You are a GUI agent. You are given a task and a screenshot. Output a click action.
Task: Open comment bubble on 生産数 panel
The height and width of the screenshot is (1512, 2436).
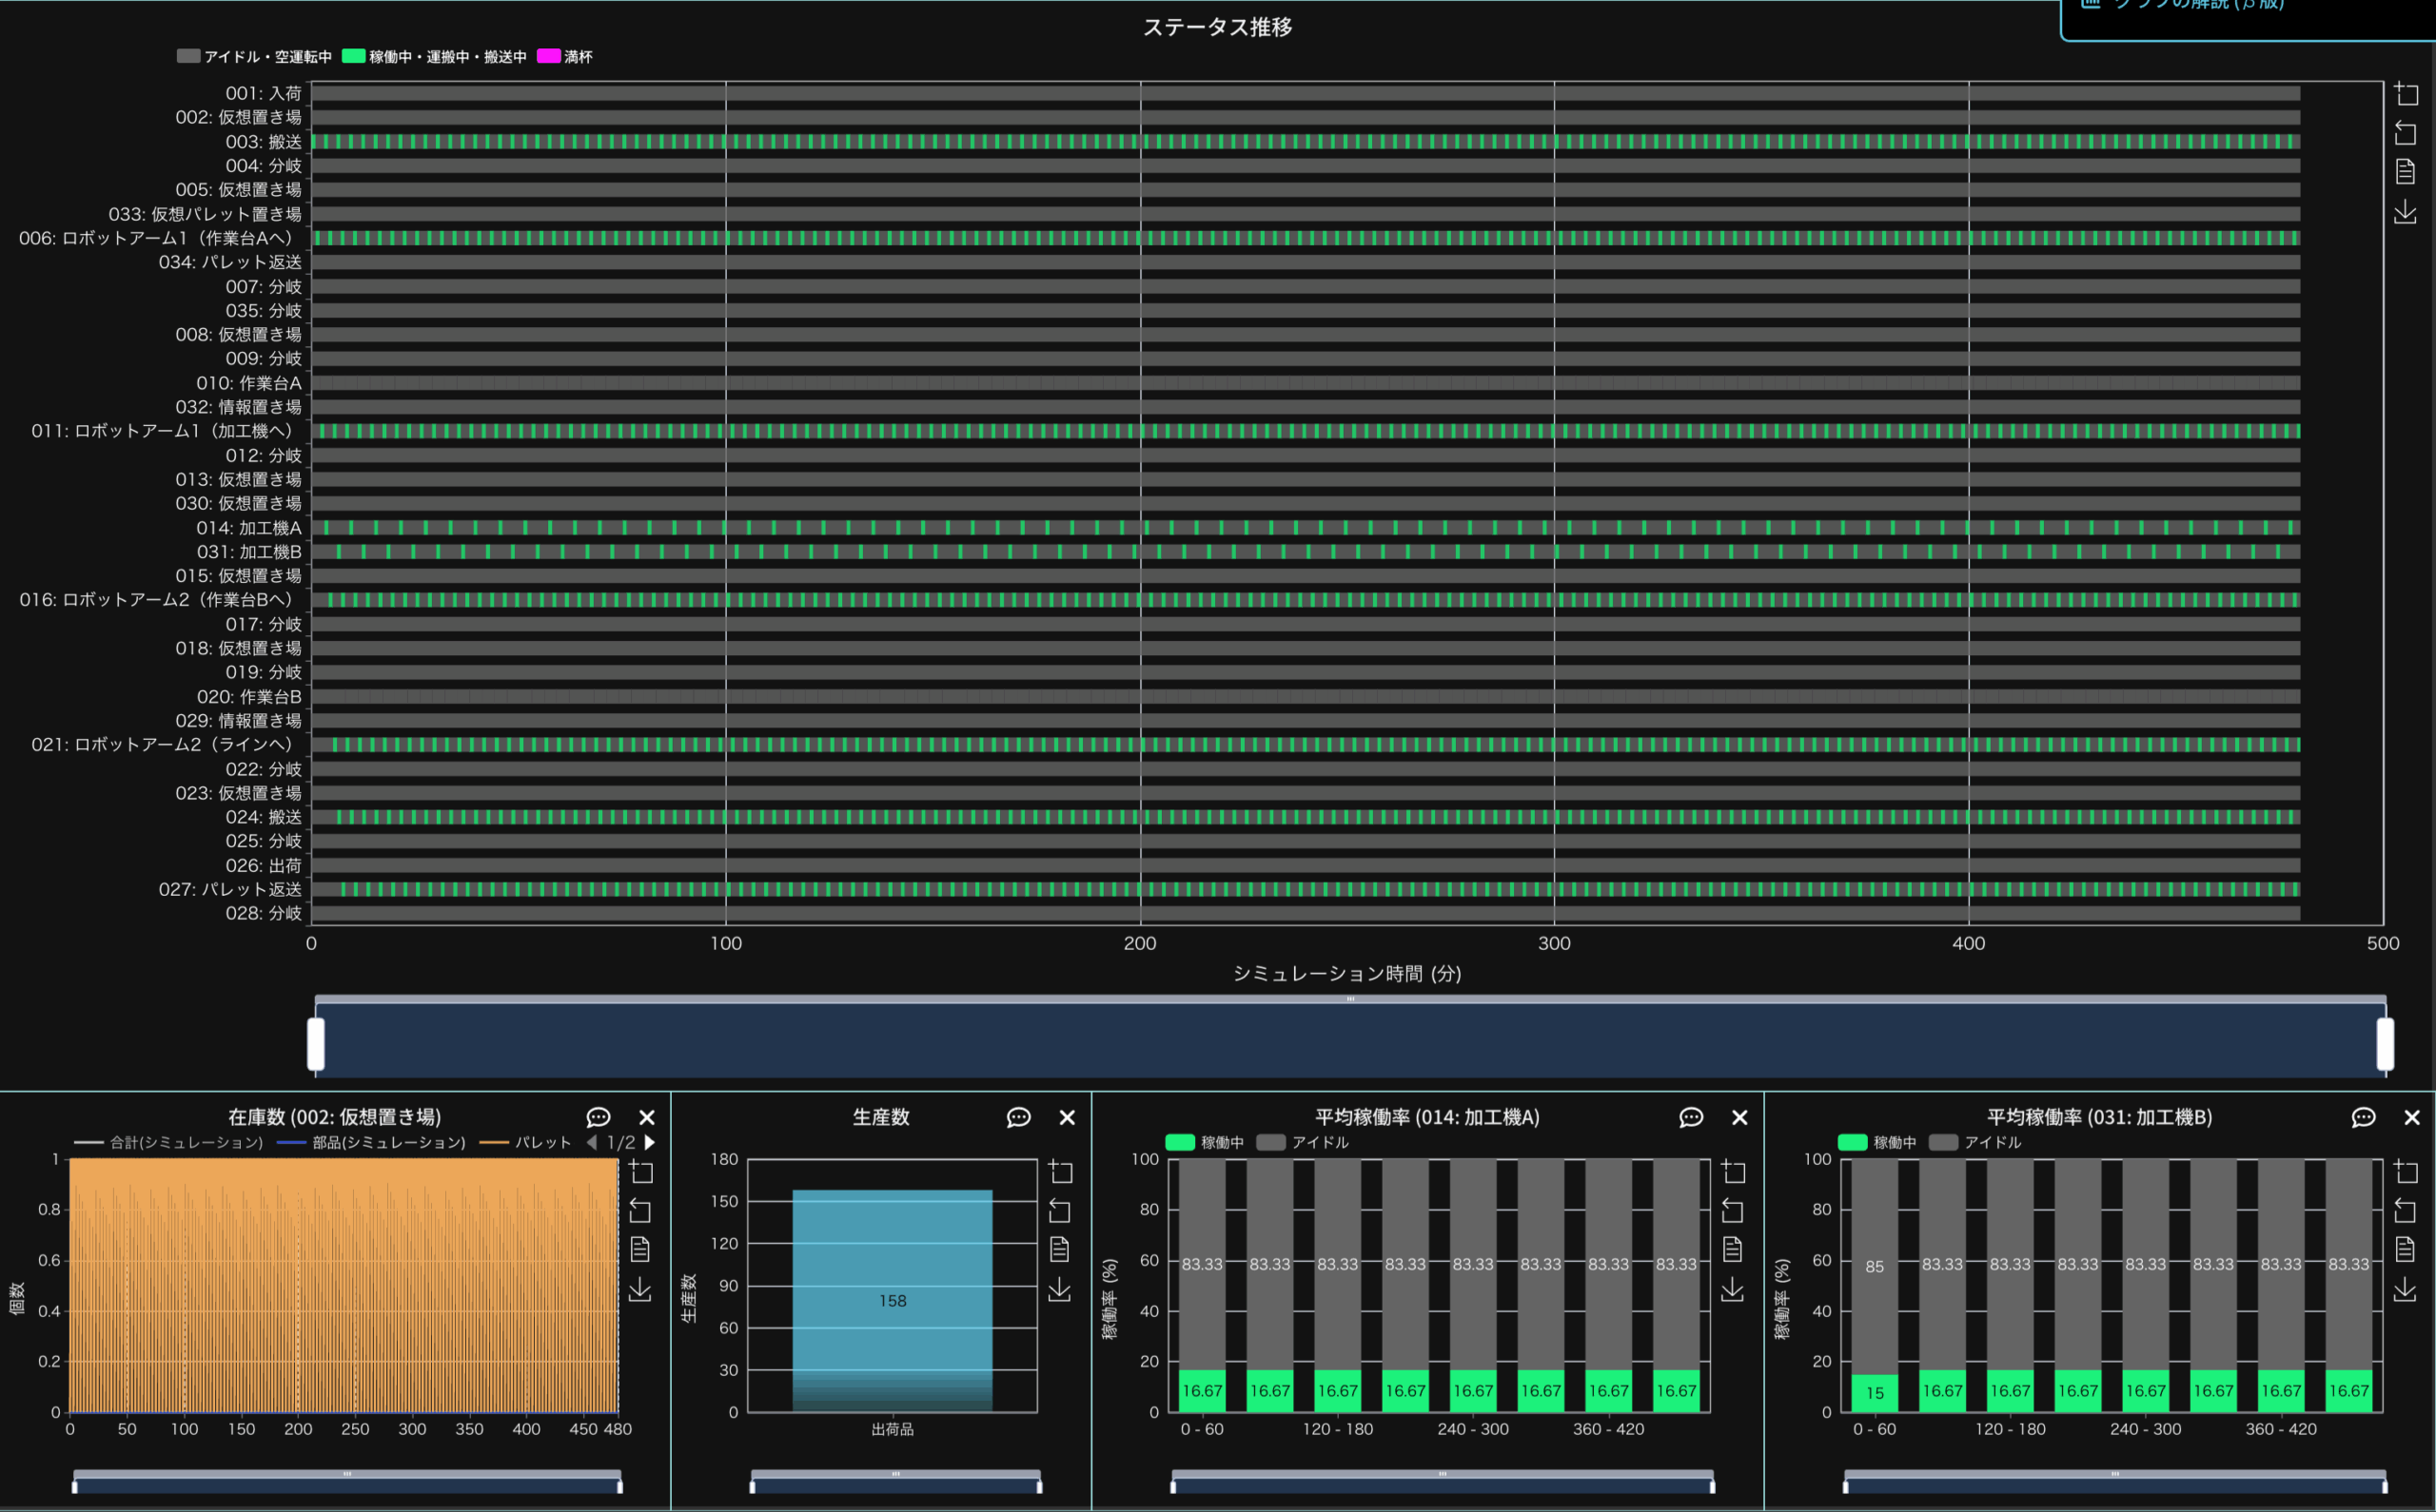point(1018,1117)
